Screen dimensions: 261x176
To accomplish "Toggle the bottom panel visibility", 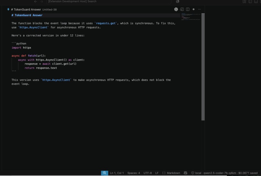I will tap(256, 2).
